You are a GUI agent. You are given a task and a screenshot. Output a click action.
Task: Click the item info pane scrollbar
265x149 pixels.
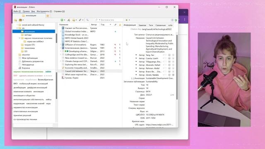(177, 67)
